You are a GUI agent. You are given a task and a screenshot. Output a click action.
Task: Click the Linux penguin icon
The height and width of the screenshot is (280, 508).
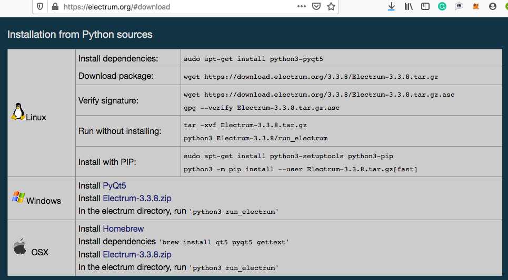(18, 111)
